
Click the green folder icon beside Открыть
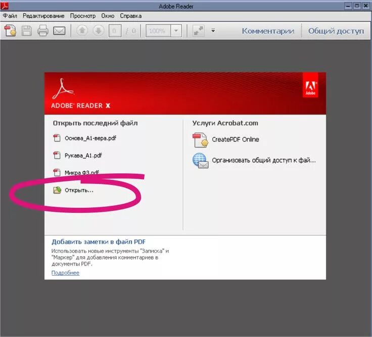tap(57, 190)
